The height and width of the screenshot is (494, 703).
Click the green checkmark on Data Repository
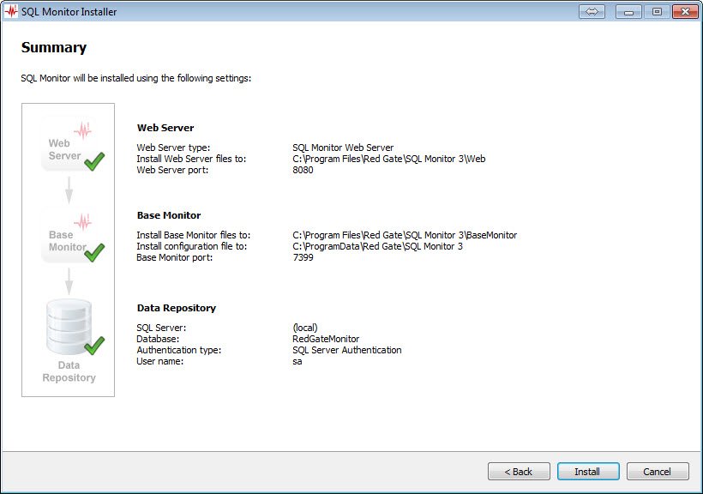tap(94, 346)
